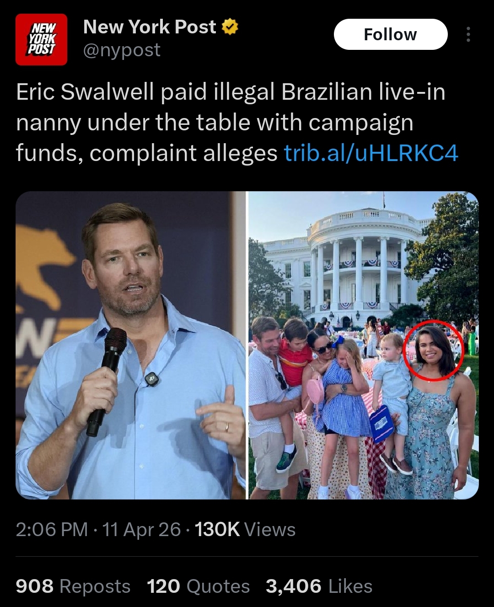Click the tweet headline text
Viewport: 494px width, 607px height.
(x=237, y=122)
